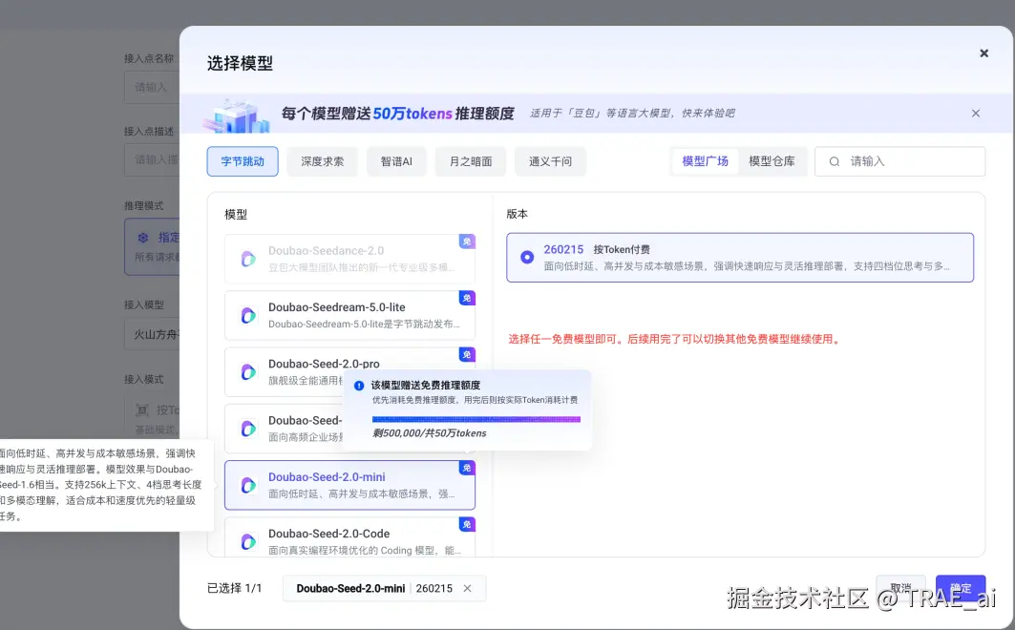Click the 取消 cancel button
1015x630 pixels.
click(x=900, y=589)
